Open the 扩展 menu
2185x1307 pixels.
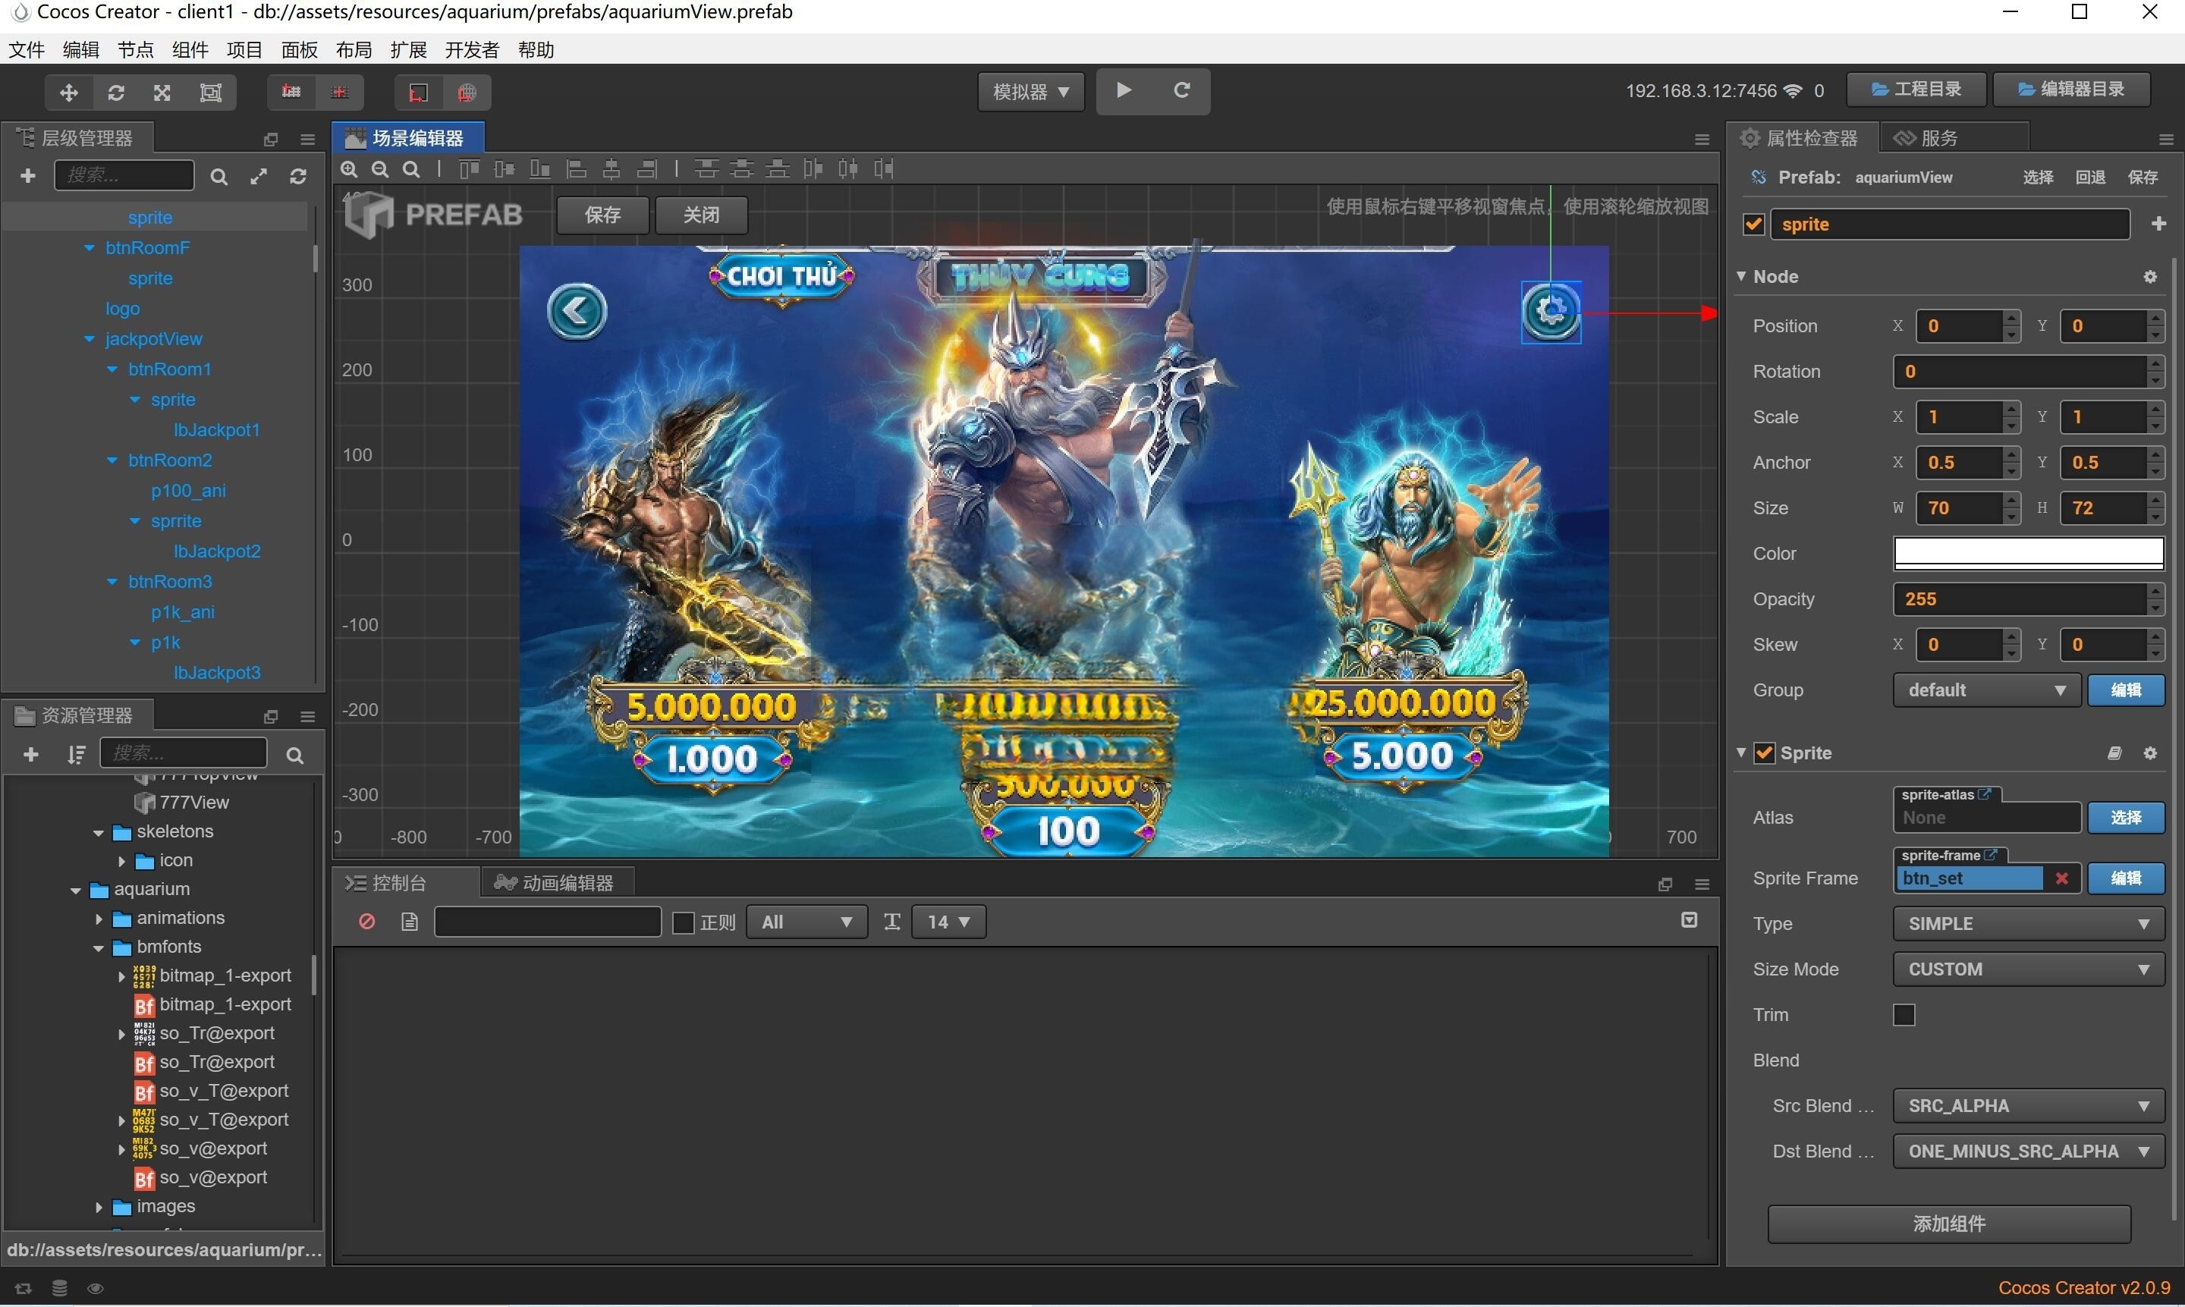pos(409,50)
